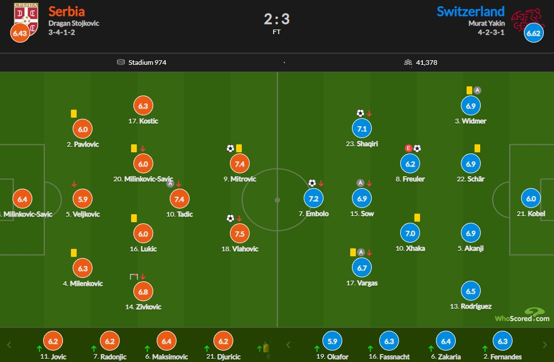Show previous Serbia substitutes with left chevron

(9, 344)
